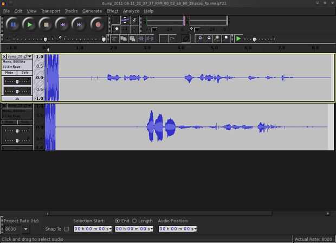Click the Paste icon in edit toolbar
Screen dimensions: 336x243
[132, 39]
